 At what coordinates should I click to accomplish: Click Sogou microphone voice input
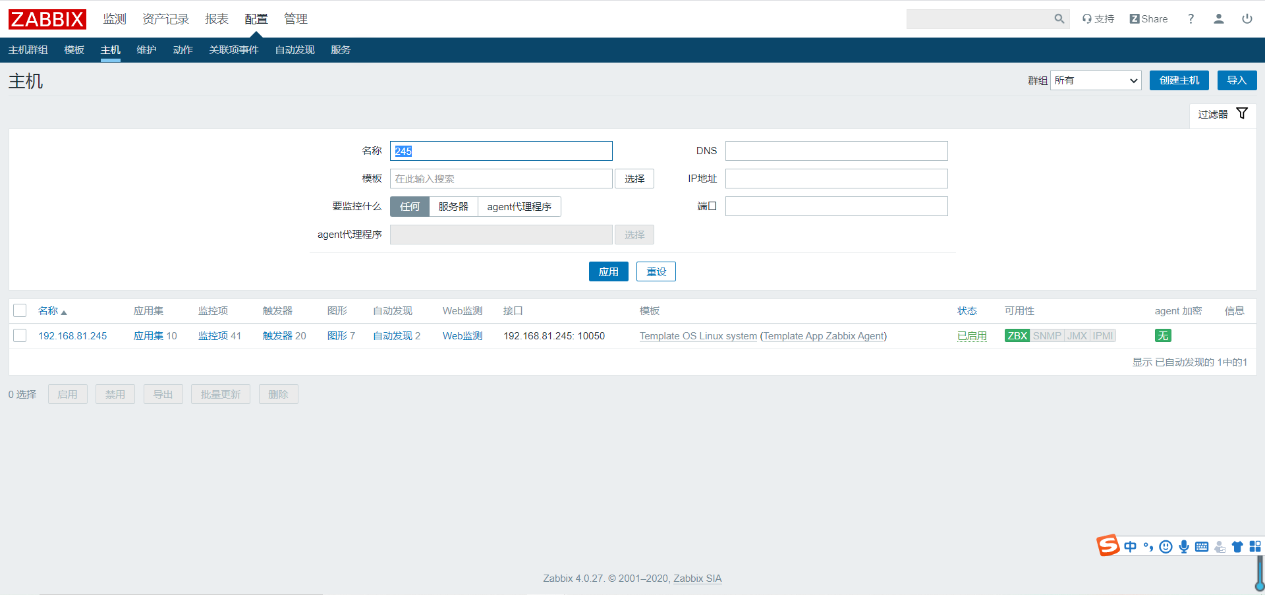click(1184, 546)
